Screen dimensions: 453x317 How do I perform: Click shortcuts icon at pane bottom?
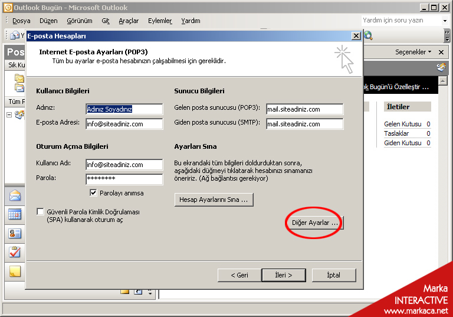point(138,292)
